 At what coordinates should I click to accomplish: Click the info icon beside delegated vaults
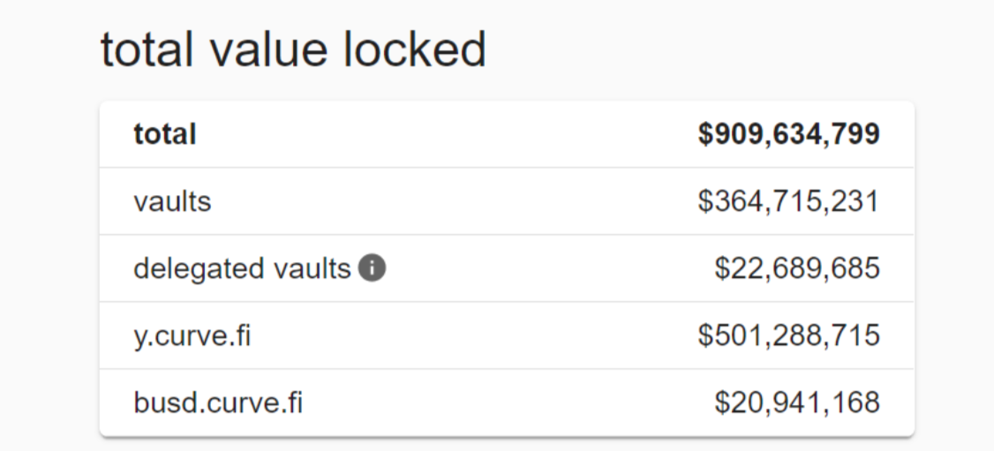(x=373, y=268)
